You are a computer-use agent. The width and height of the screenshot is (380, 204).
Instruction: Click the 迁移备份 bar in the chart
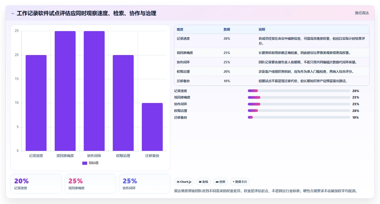coord(152,127)
